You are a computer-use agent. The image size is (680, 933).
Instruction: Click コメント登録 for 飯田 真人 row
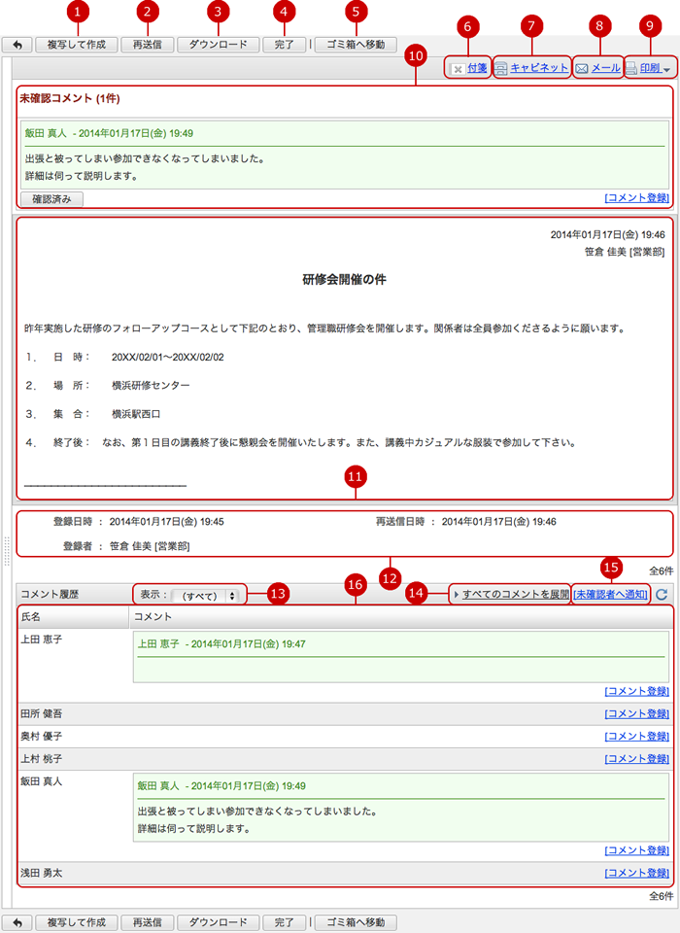[x=636, y=851]
